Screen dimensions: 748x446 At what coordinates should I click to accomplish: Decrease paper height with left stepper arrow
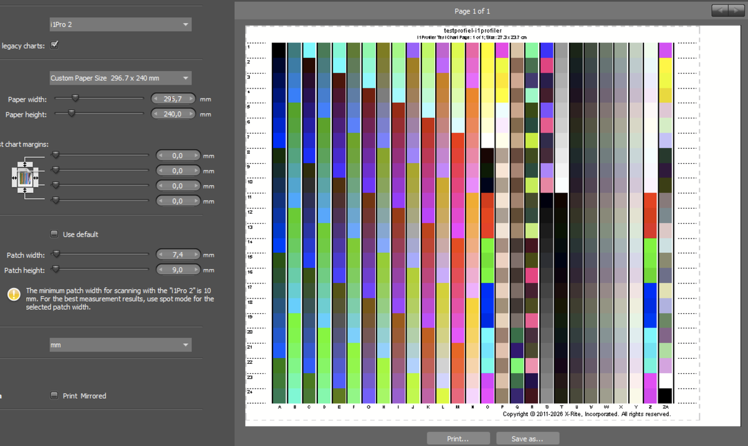tap(156, 114)
